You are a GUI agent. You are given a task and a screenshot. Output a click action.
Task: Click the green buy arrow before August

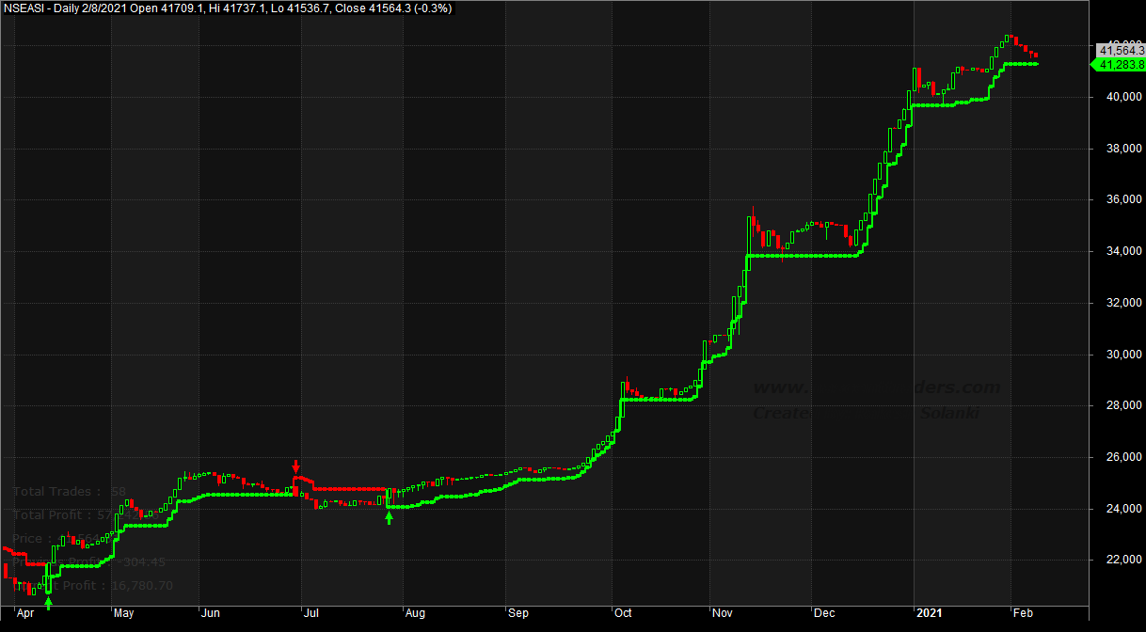pyautogui.click(x=389, y=515)
